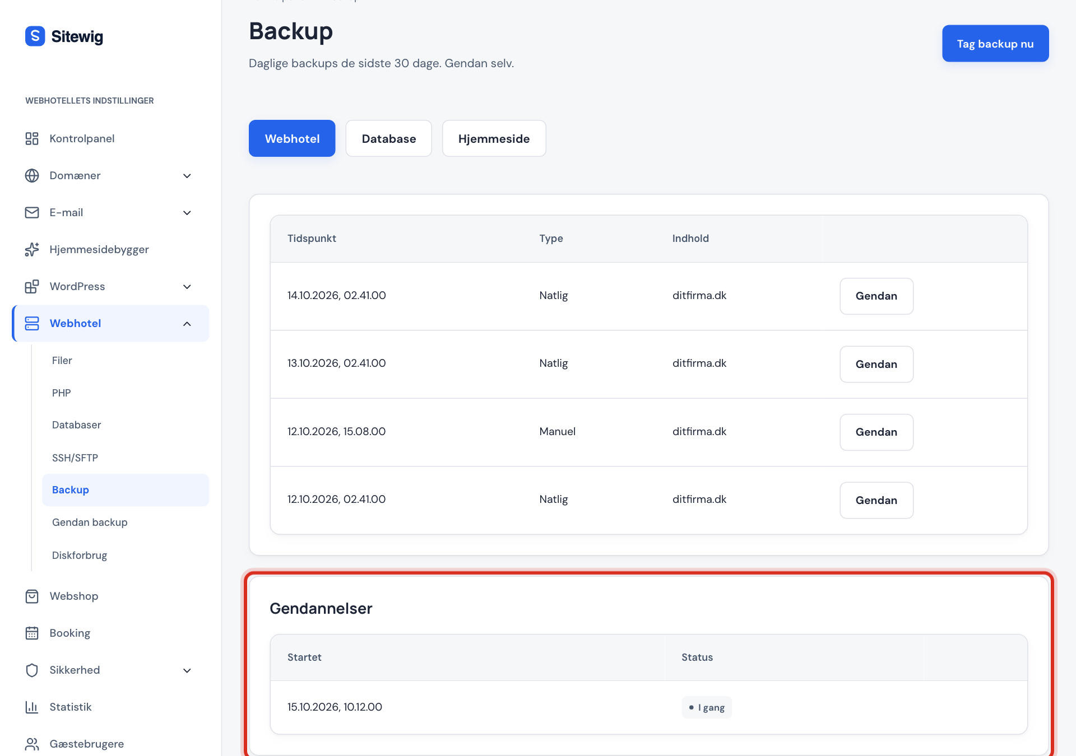This screenshot has width=1076, height=756.
Task: Open Kontrolpanel via its grid icon
Action: [x=32, y=138]
